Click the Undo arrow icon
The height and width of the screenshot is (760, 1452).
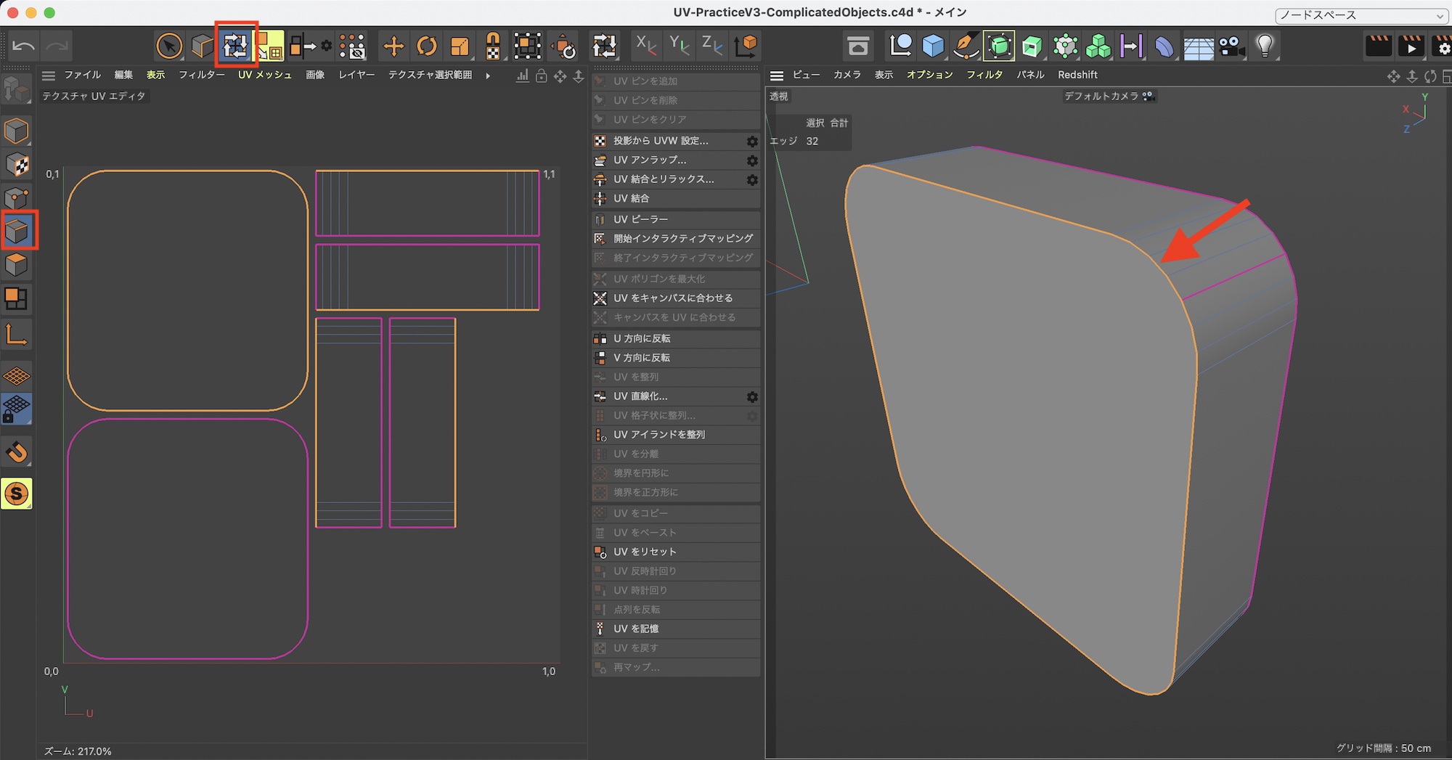[23, 46]
